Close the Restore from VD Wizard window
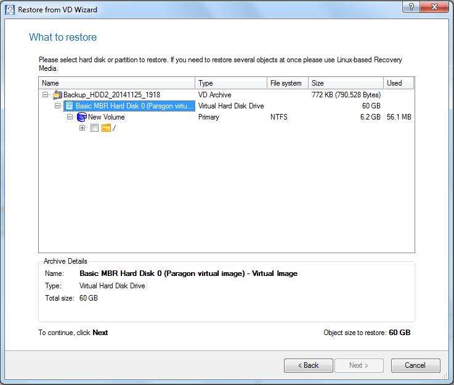This screenshot has height=385, width=454. coord(434,7)
